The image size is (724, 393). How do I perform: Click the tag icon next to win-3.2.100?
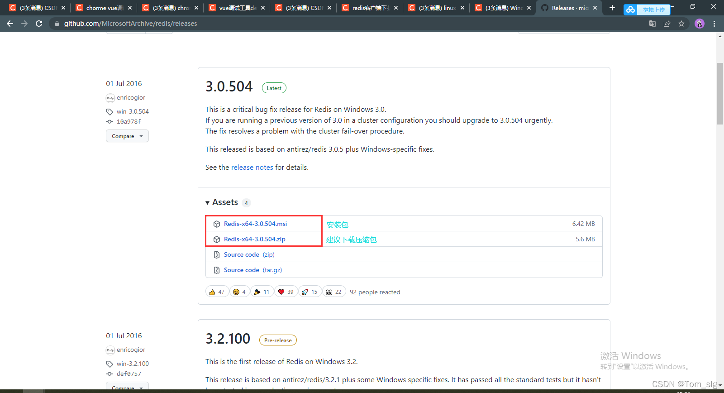tap(110, 364)
